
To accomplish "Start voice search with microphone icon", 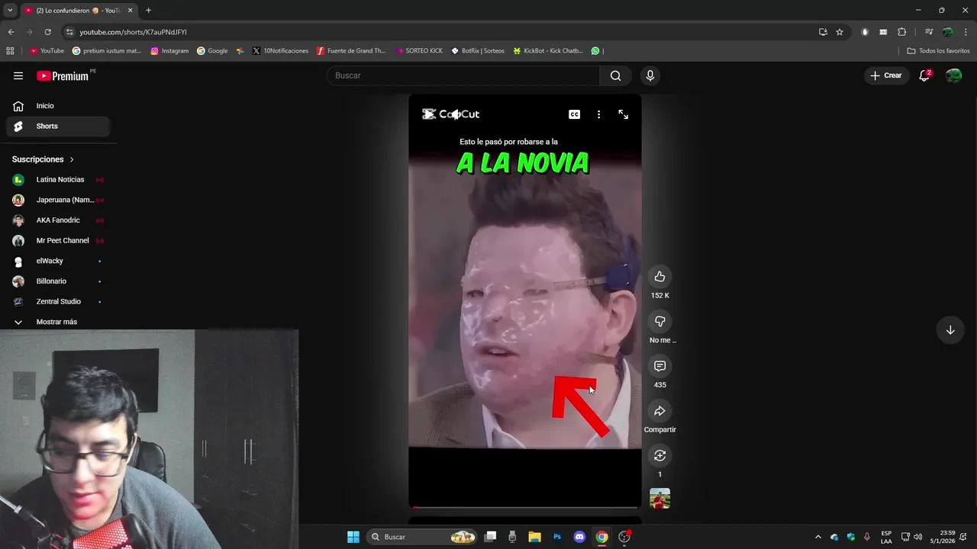I will tap(650, 75).
